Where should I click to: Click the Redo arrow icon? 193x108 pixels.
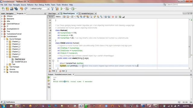26,9
